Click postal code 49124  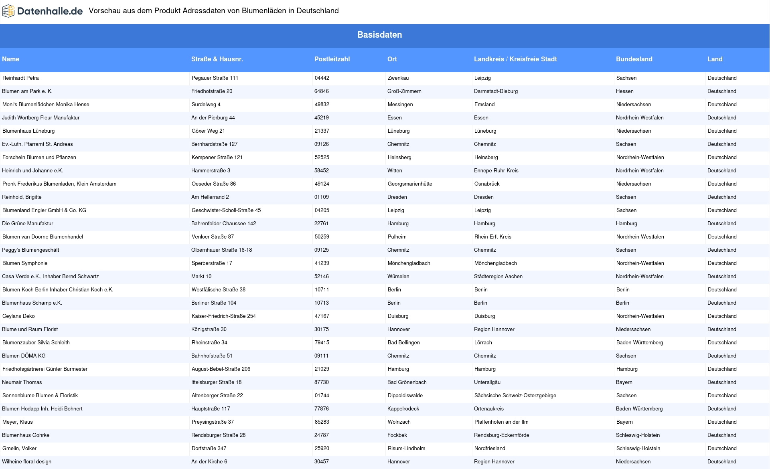[322, 184]
